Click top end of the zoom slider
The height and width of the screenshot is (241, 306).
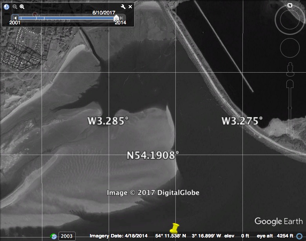coord(290,84)
